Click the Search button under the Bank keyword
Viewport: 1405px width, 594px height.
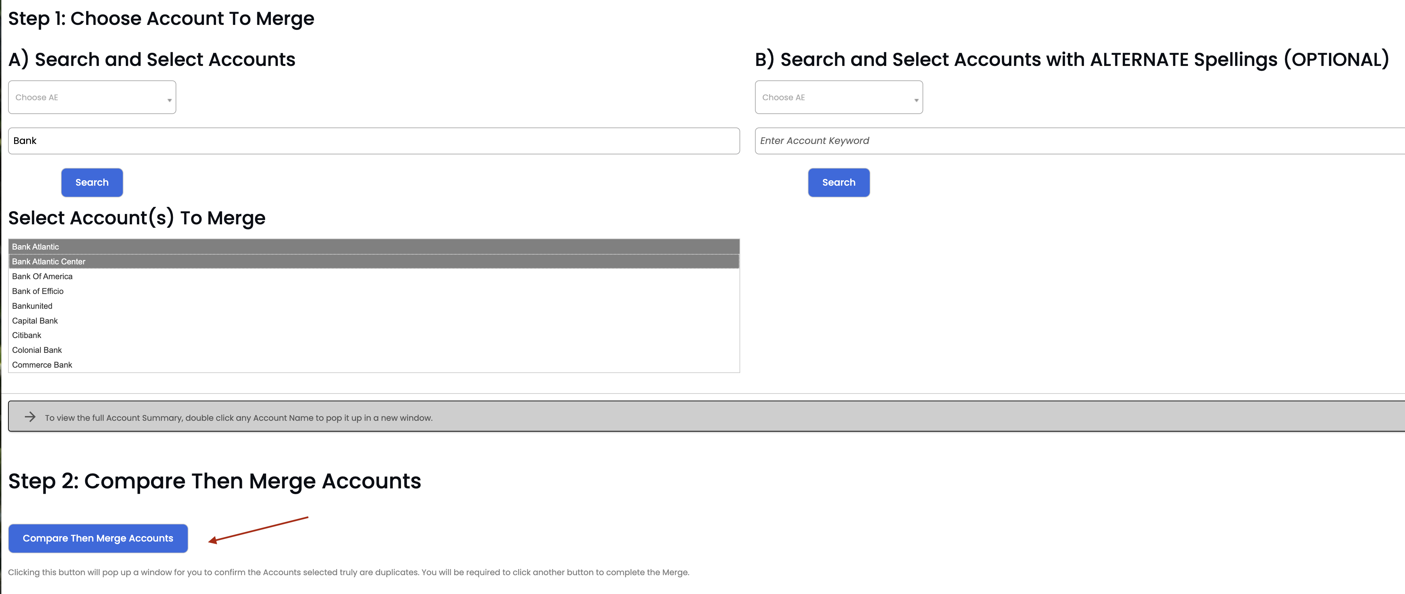tap(92, 182)
